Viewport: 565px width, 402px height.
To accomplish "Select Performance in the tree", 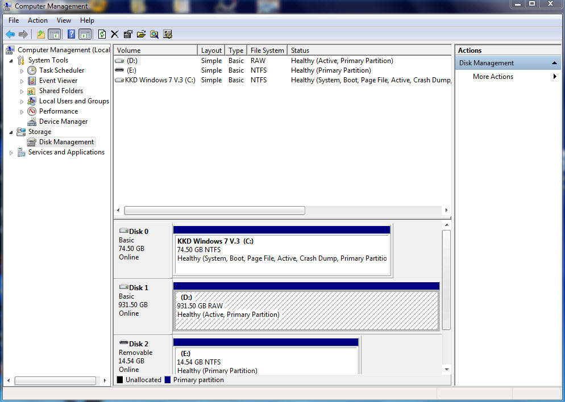I will pos(59,111).
